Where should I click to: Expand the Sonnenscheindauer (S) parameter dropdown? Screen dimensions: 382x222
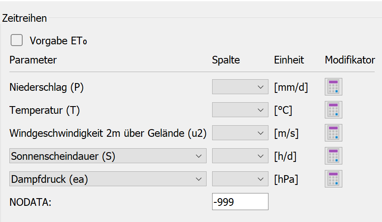tap(108, 156)
